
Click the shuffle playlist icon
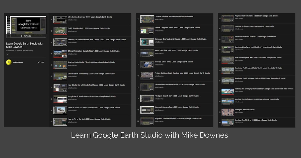pos(7,54)
